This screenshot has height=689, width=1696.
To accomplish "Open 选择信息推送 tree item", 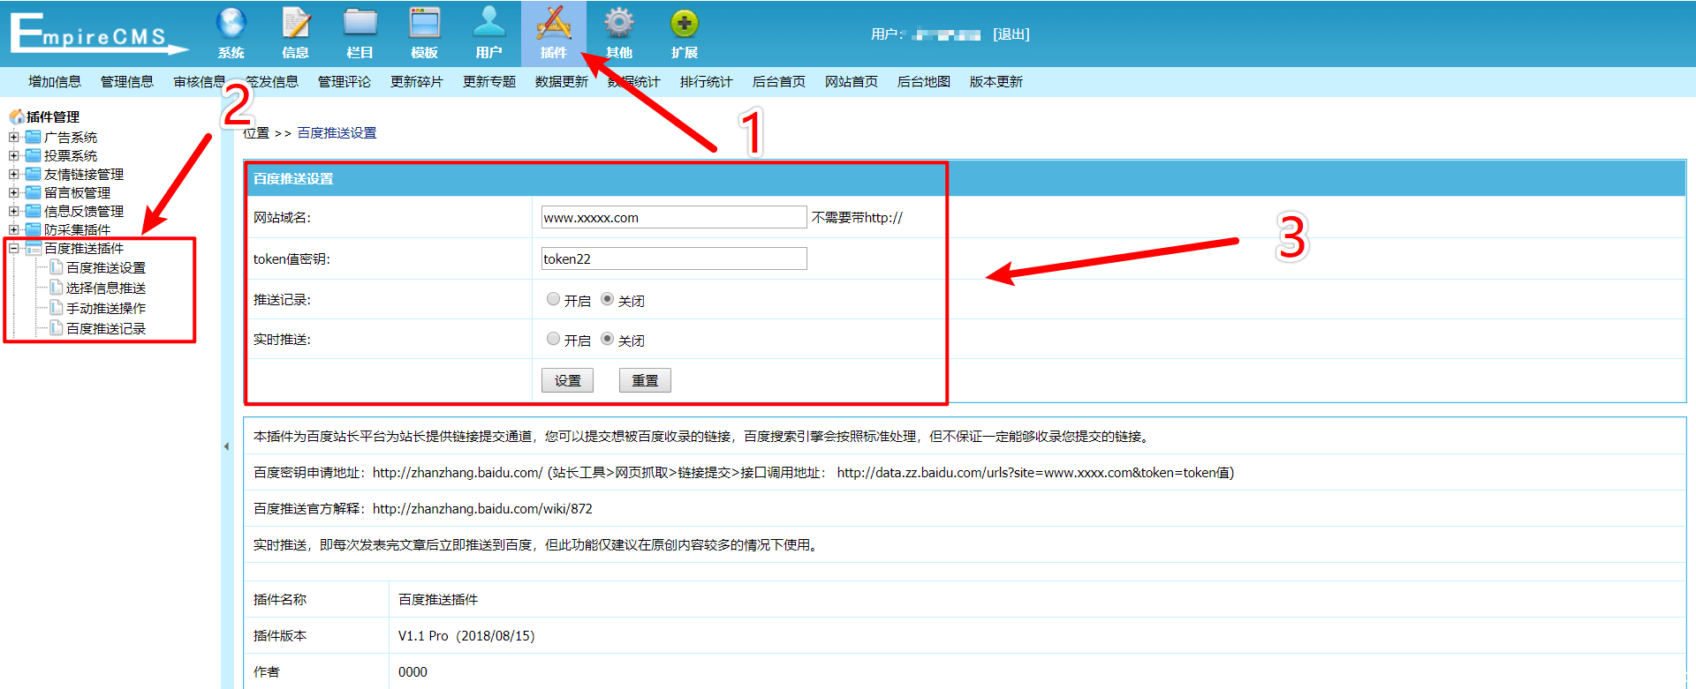I will coord(106,288).
